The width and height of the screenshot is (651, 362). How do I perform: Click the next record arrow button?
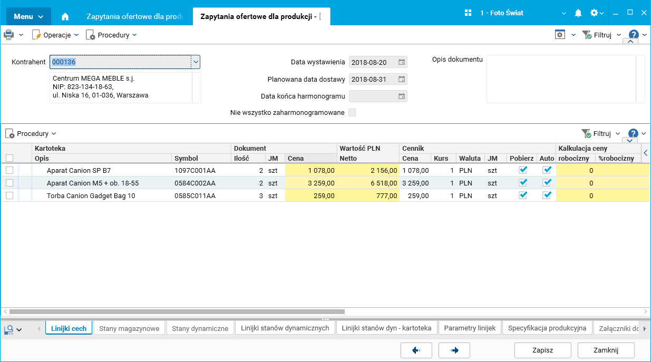[x=454, y=350]
